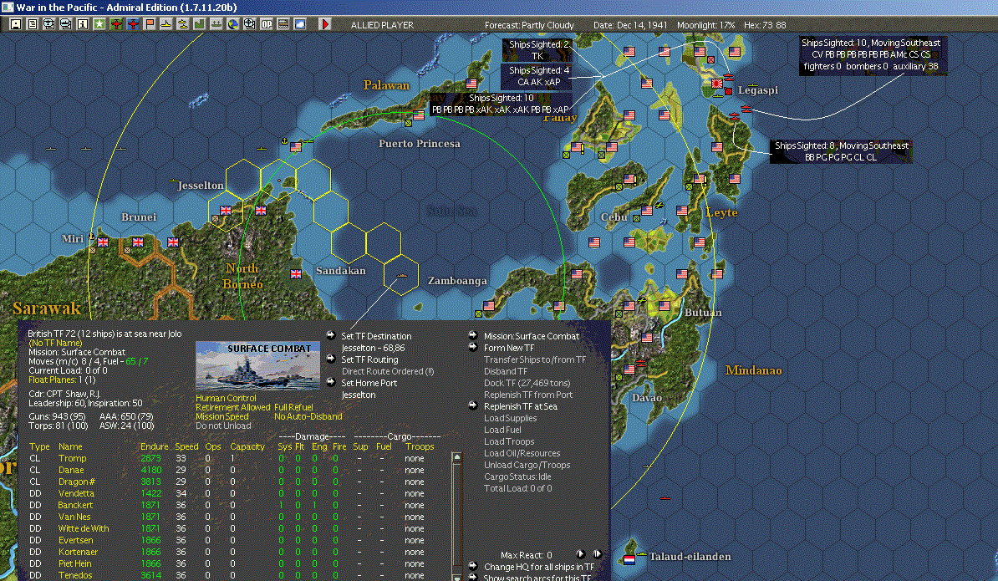
Task: Open ship Dragon# in the list
Action: pyautogui.click(x=76, y=482)
